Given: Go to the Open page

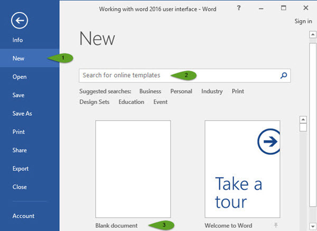Looking at the screenshot, I should coord(20,77).
